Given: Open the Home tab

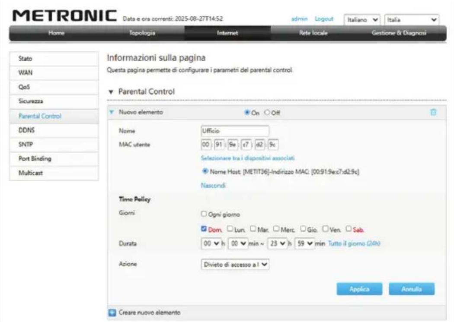Looking at the screenshot, I should [x=57, y=33].
